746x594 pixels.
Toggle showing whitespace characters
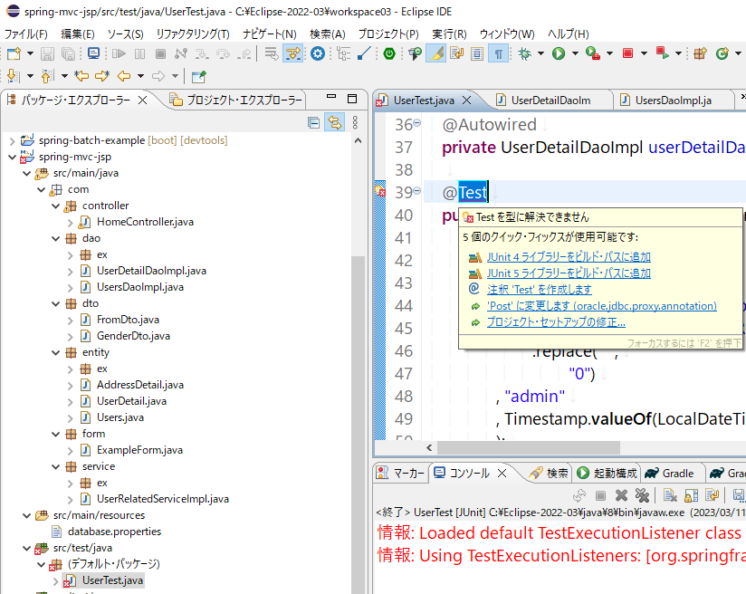499,57
